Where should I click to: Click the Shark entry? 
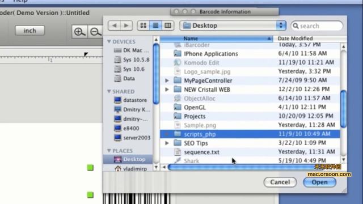point(250,160)
